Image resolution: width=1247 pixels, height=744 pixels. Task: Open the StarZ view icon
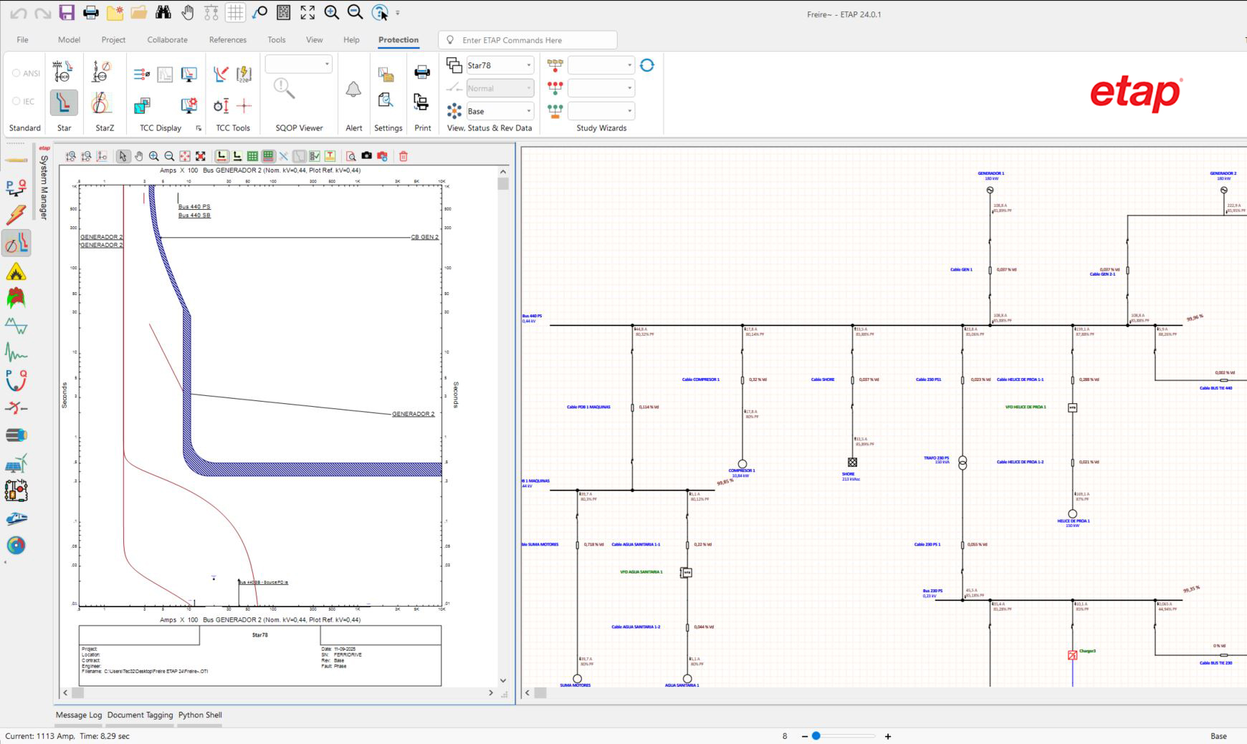coord(101,102)
